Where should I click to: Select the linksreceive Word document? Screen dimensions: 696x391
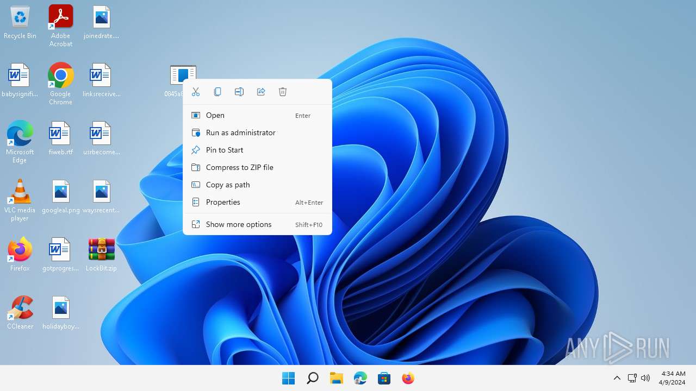pos(102,81)
